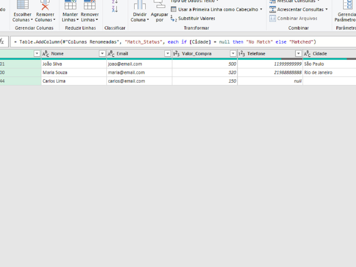The height and width of the screenshot is (267, 356).
Task: Select Valor_Compra cell 500
Action: point(205,64)
